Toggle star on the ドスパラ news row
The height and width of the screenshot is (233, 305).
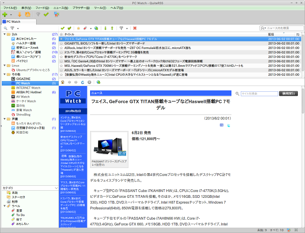pyautogui.click(x=62, y=52)
